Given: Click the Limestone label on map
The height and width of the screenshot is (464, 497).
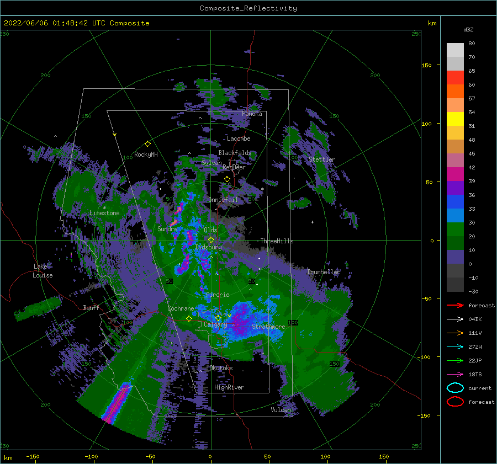Looking at the screenshot, I should pyautogui.click(x=104, y=213).
